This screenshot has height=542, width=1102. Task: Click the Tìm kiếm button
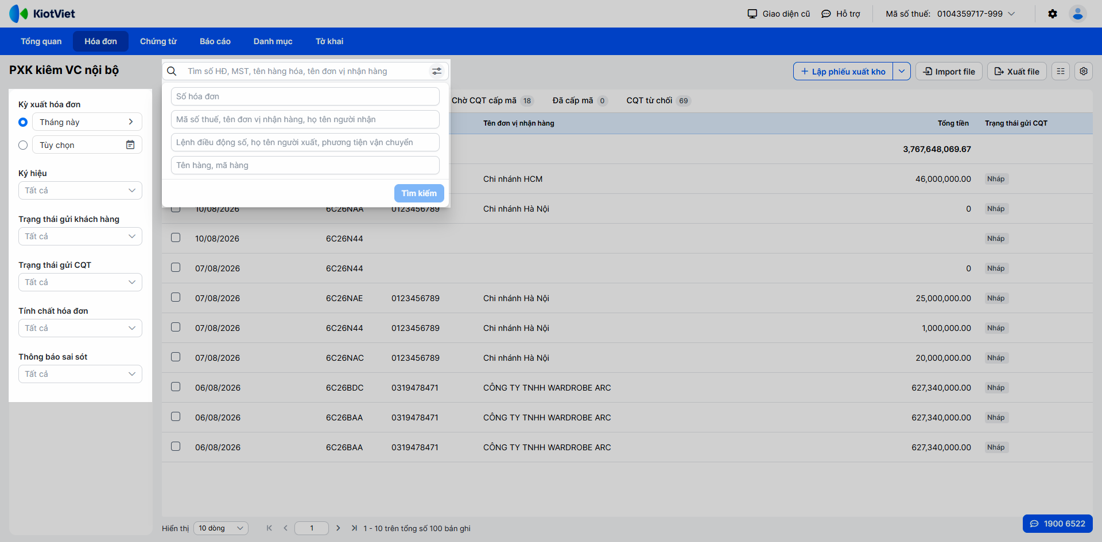point(419,193)
